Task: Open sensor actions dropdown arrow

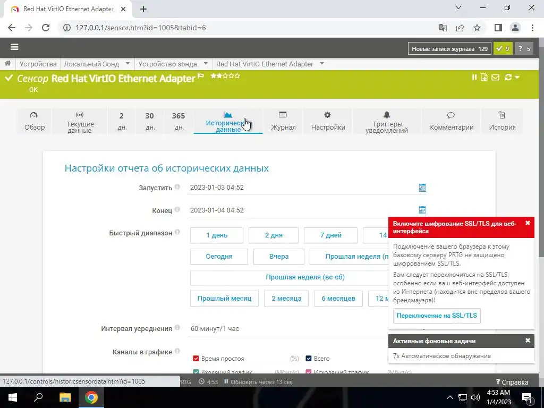Action: pos(517,78)
